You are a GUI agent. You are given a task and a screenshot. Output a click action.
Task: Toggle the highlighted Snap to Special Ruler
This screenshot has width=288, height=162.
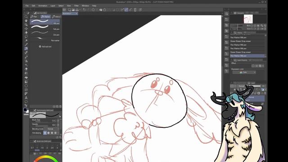126,10
